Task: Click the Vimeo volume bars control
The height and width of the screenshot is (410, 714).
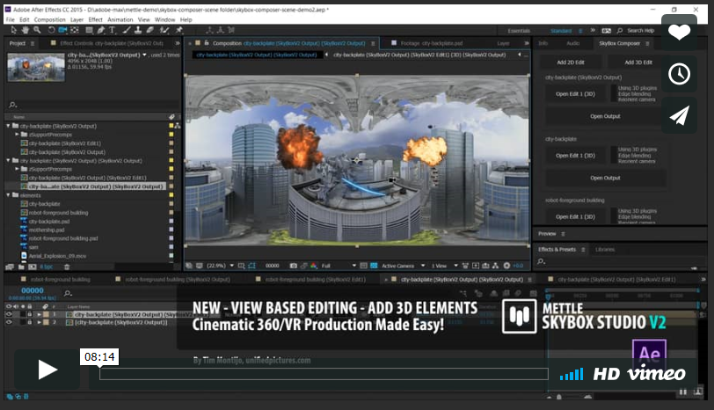Action: point(572,375)
